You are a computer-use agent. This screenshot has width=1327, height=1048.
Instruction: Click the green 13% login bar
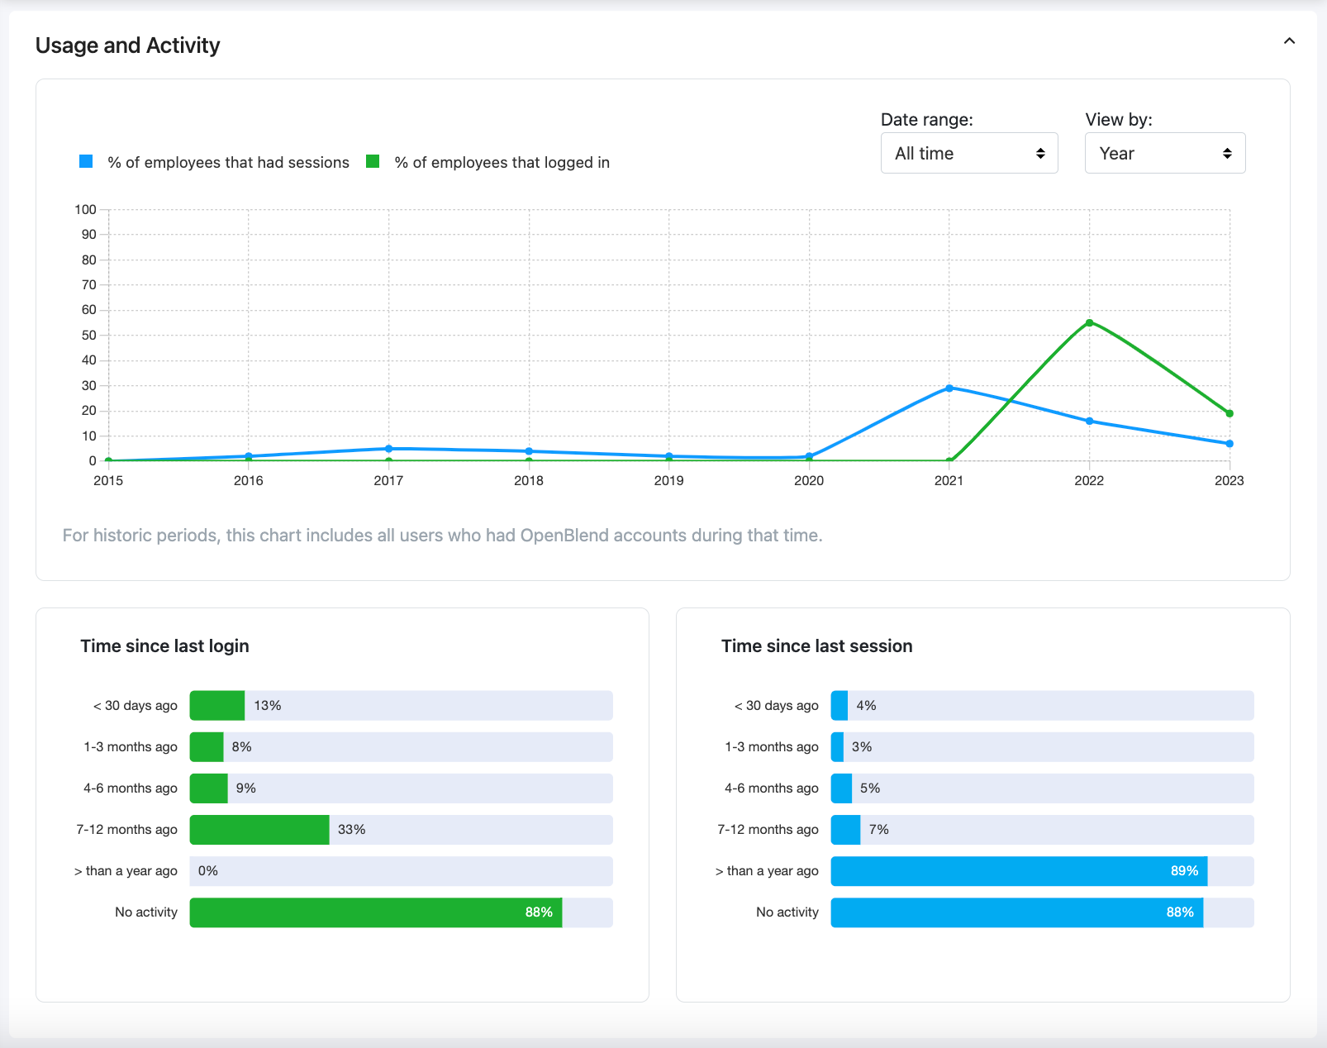click(x=217, y=706)
